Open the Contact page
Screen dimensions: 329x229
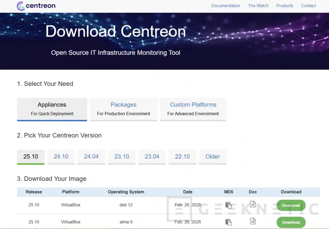pyautogui.click(x=308, y=6)
